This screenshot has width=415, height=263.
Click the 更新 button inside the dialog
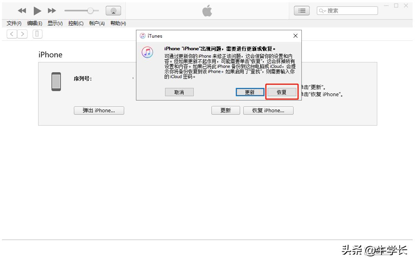pyautogui.click(x=250, y=92)
